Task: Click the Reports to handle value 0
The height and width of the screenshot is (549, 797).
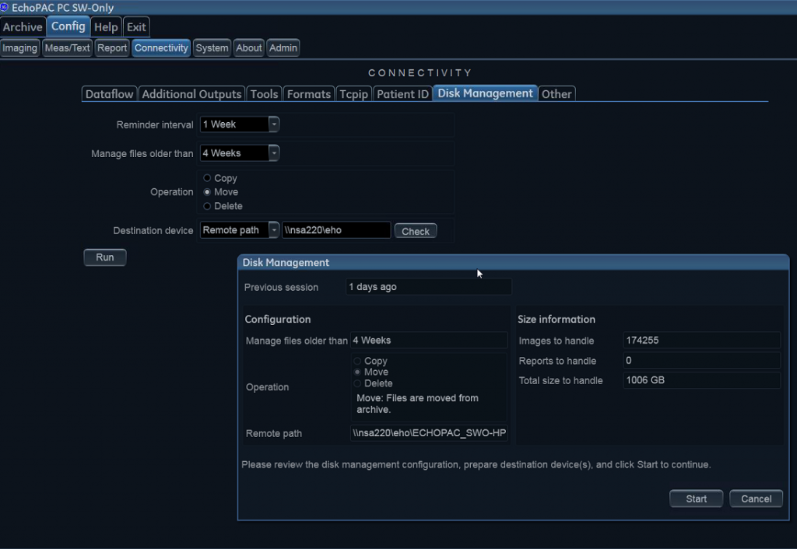Action: click(x=701, y=361)
